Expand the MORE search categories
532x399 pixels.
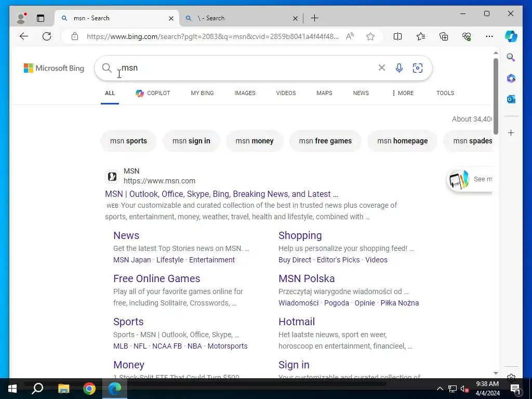click(403, 93)
